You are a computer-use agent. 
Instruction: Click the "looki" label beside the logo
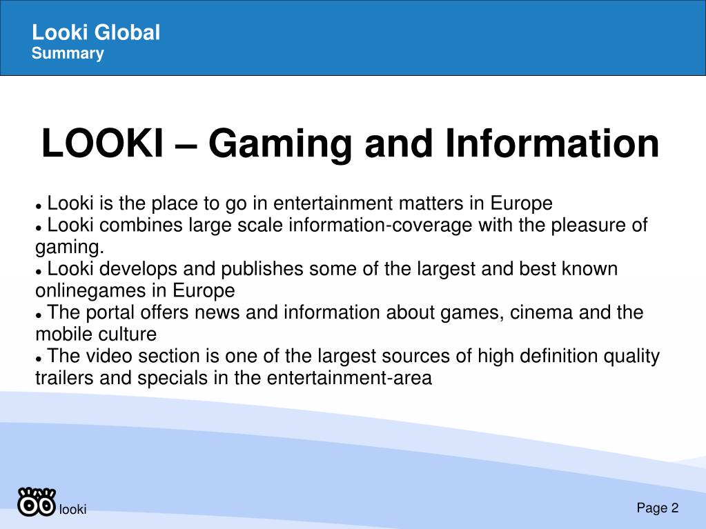[x=73, y=509]
